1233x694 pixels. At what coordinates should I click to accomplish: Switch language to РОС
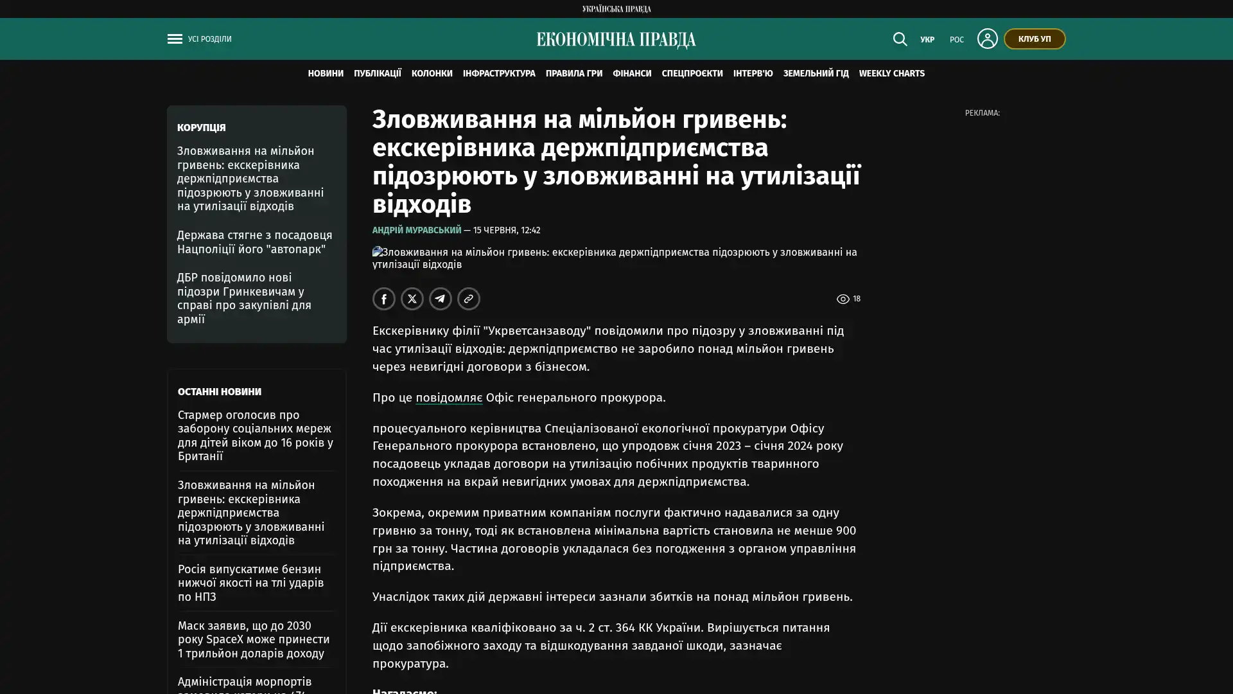point(956,40)
